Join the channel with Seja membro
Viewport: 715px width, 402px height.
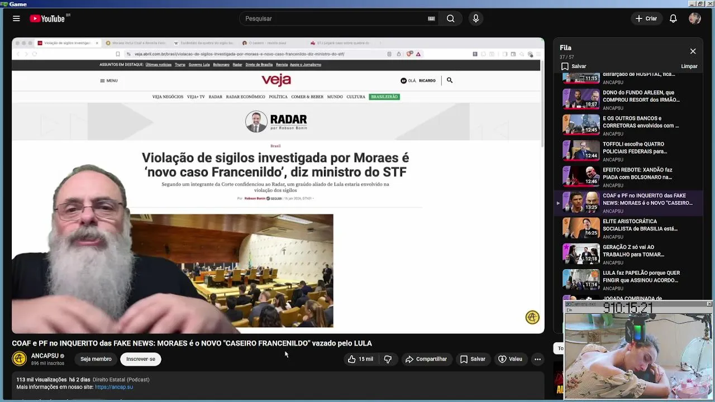pyautogui.click(x=96, y=359)
